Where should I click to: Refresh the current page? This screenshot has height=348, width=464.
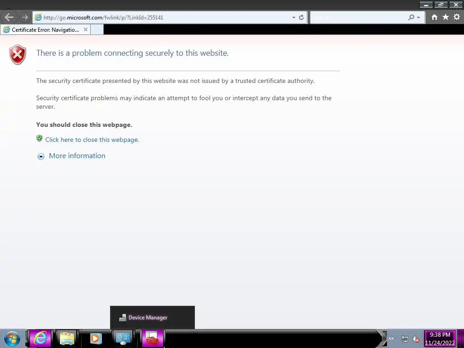click(301, 18)
